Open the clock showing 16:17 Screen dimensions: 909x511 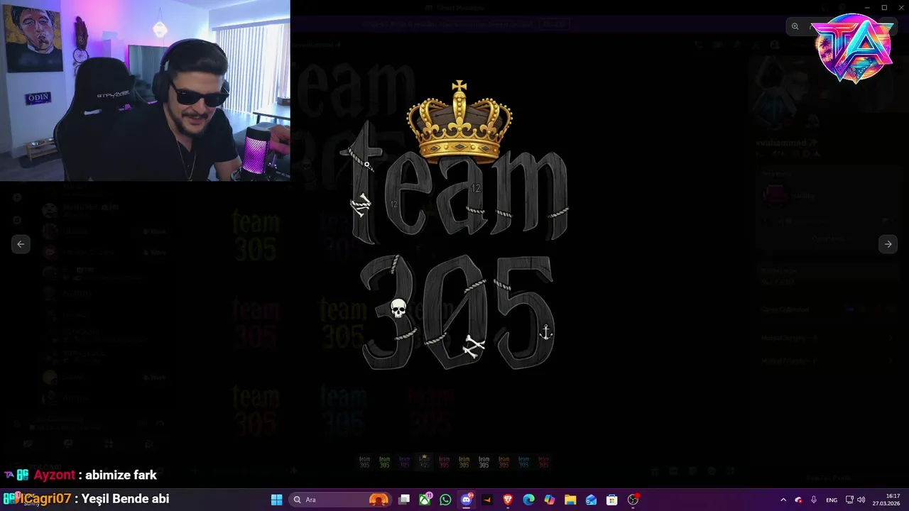pyautogui.click(x=886, y=500)
